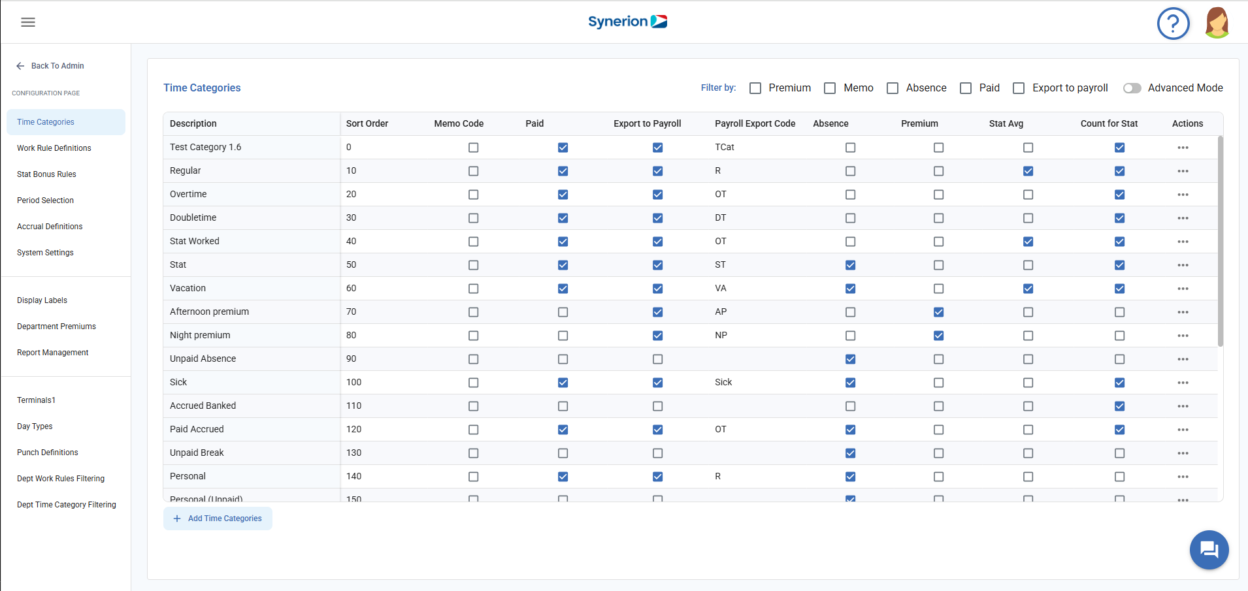Uncheck Count for Stat for Accrued Banked
1248x591 pixels.
[1119, 406]
